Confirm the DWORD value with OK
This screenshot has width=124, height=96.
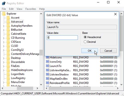click(x=90, y=51)
